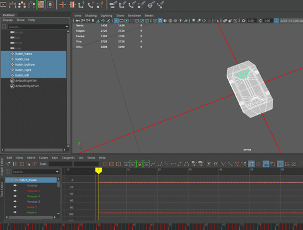Select hatch_right in the Outliner
Screen dimensions: 303x230
(33, 70)
